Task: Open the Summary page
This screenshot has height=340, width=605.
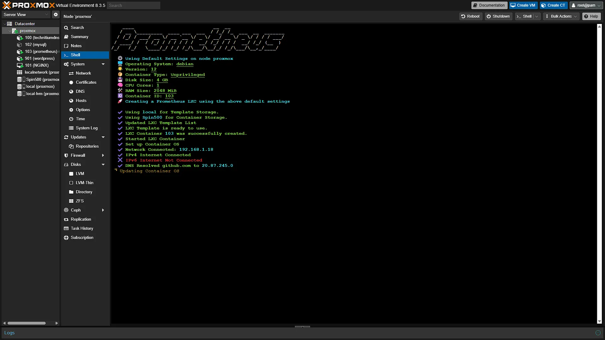Action: coord(85,37)
